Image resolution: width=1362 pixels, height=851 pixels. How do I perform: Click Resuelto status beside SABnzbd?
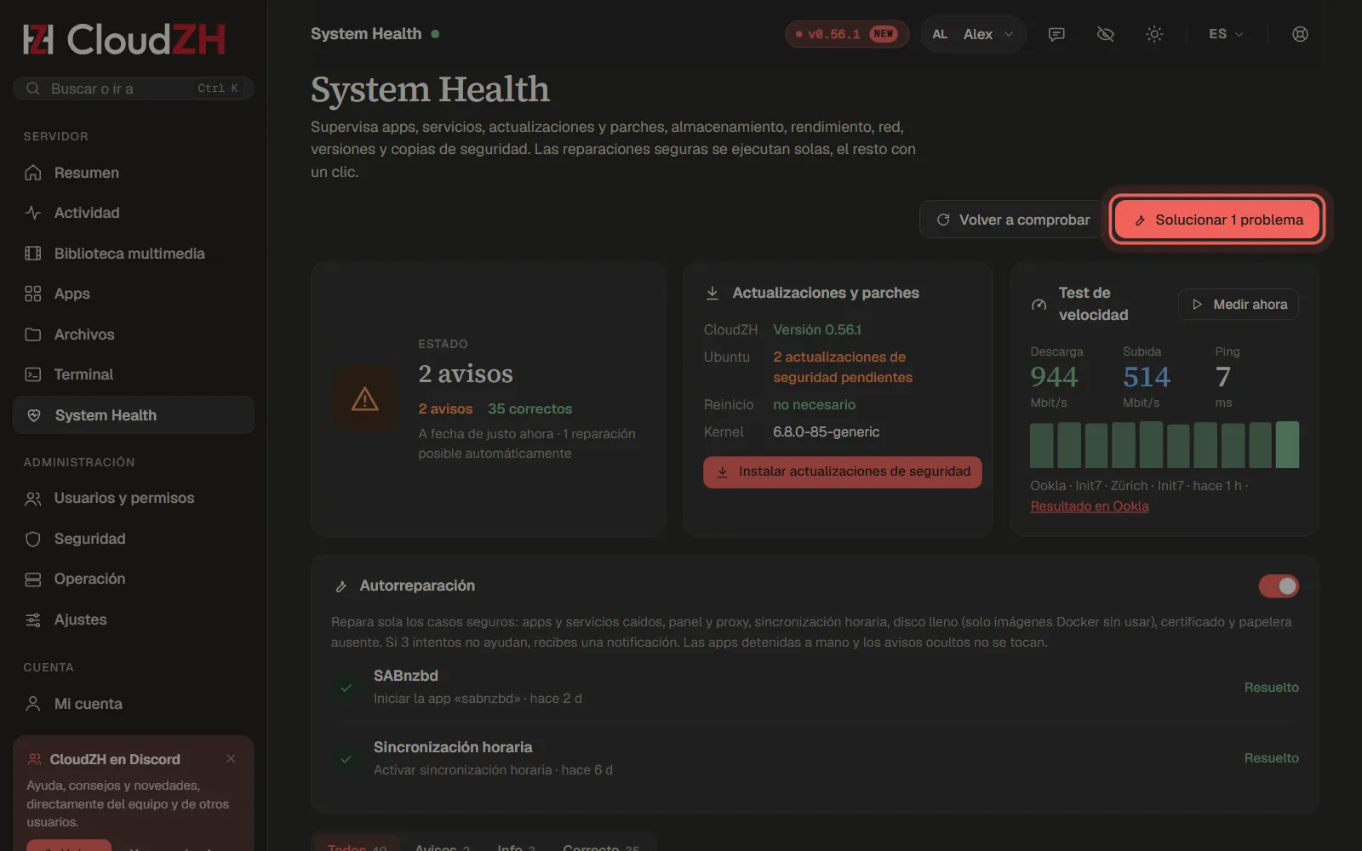coord(1271,688)
